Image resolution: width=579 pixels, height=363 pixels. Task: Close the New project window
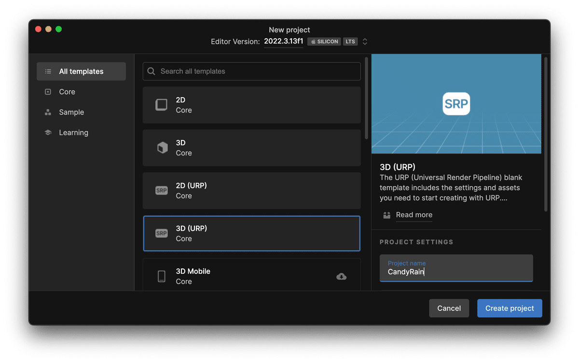38,29
